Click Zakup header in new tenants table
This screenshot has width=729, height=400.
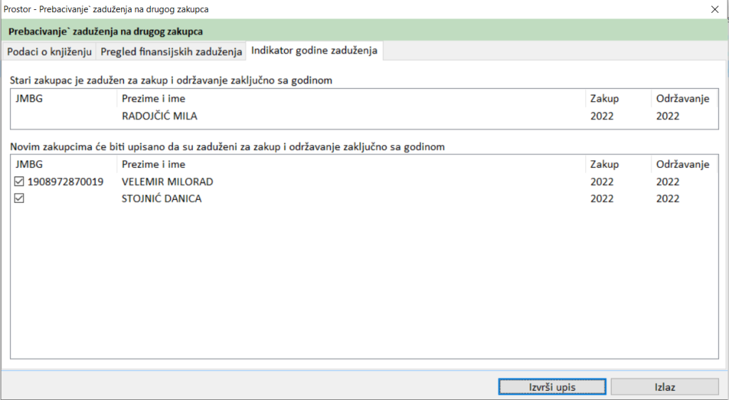click(x=604, y=164)
